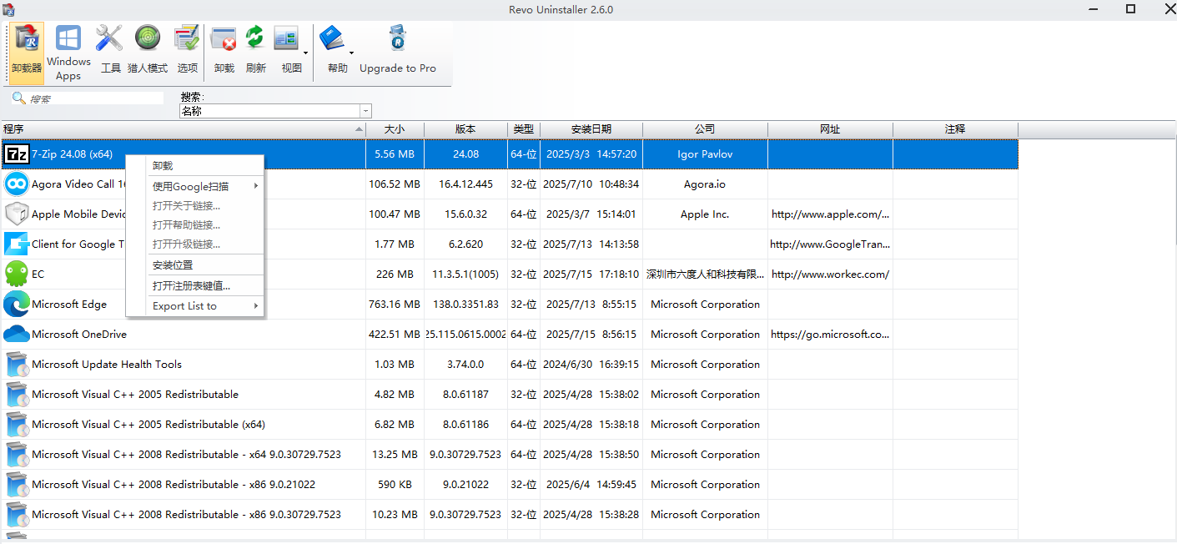Sort by the 公司 column header
Viewport: 1177px width, 544px height.
coord(705,129)
